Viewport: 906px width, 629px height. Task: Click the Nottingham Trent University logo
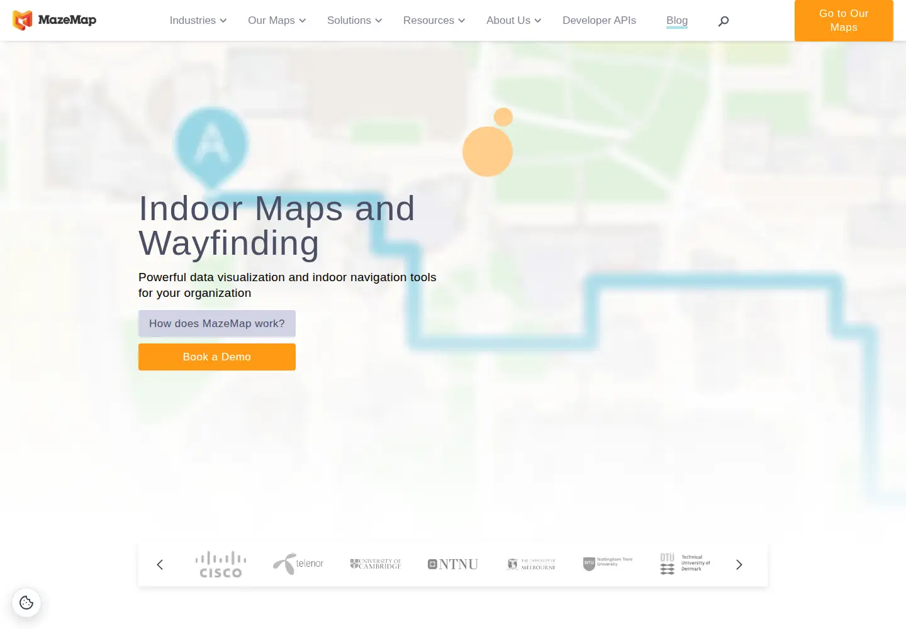point(608,564)
